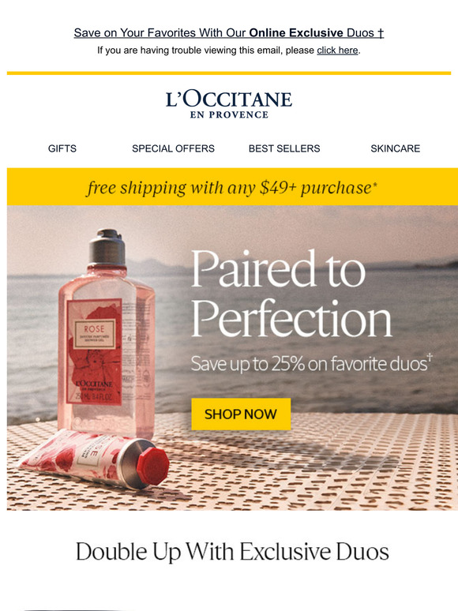Open the "Save on Your Favorites" preheader link
The width and height of the screenshot is (458, 611).
click(229, 32)
